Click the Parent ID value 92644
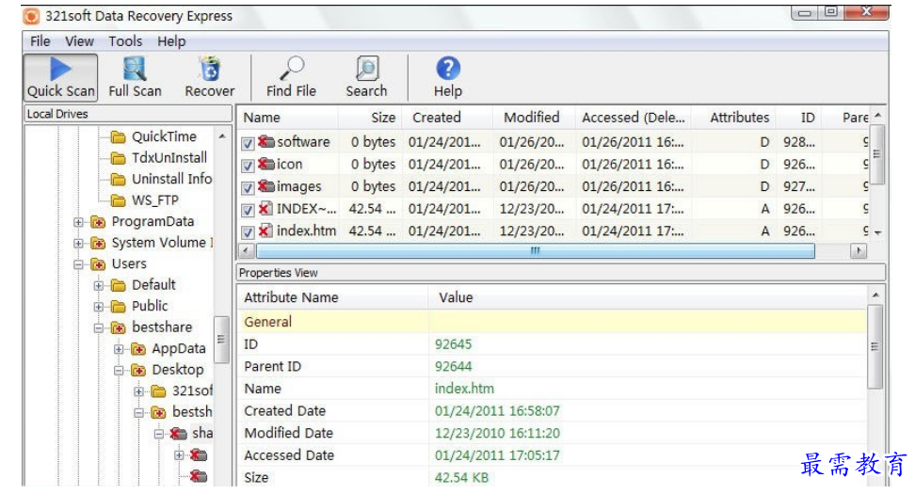 (454, 366)
